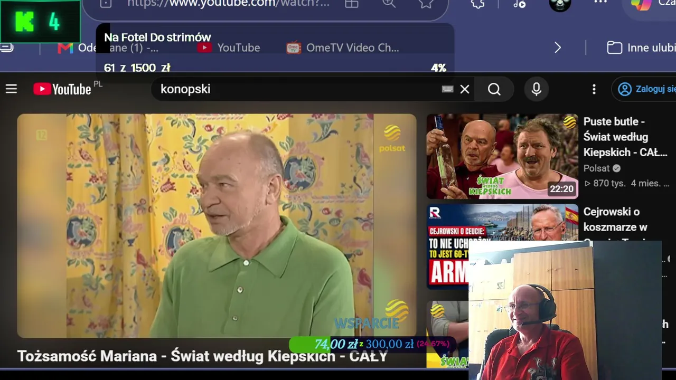This screenshot has height=380, width=676.
Task: Click the '22:20' duration badge
Action: pyautogui.click(x=561, y=188)
